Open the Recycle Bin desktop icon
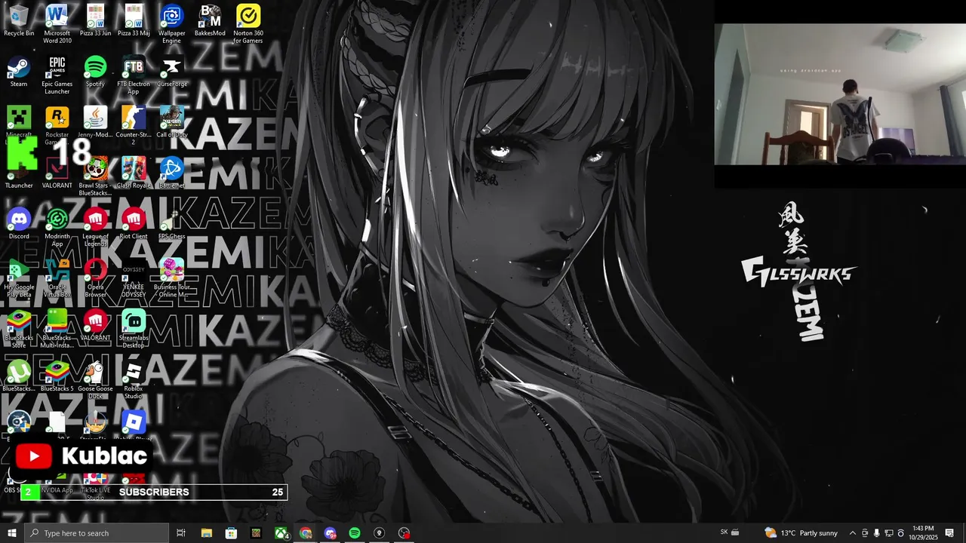This screenshot has height=543, width=966. tap(19, 20)
